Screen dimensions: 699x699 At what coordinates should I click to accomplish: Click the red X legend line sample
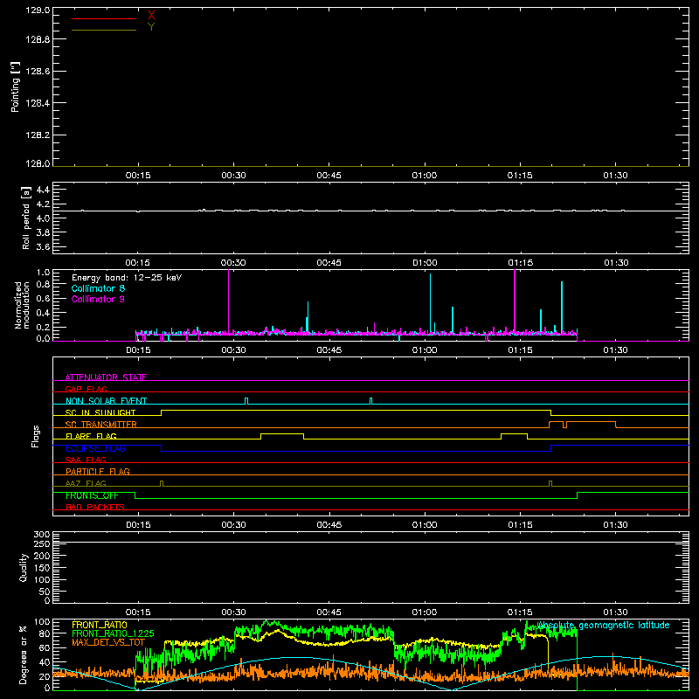pos(104,18)
